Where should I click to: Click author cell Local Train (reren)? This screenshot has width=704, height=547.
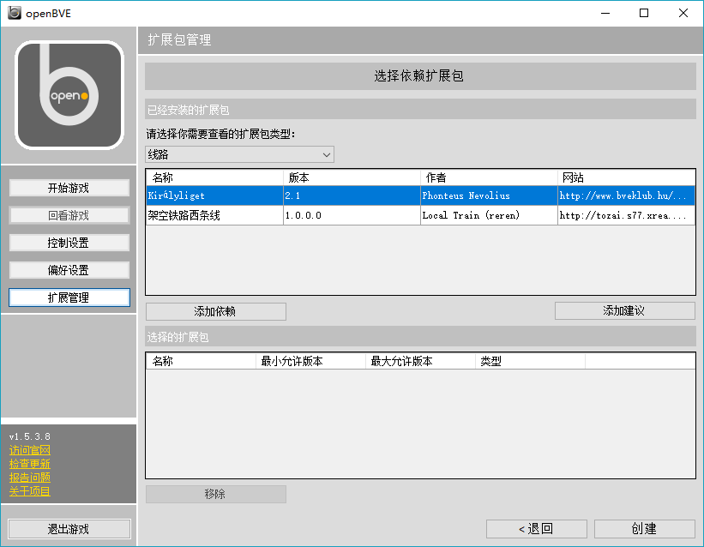point(489,215)
